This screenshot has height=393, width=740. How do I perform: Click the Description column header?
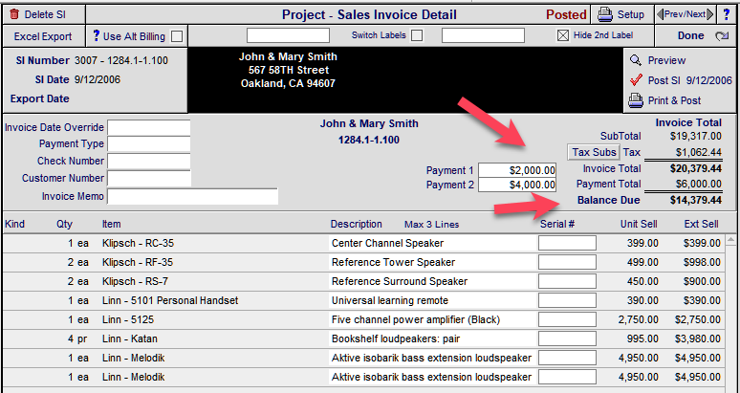(x=357, y=224)
